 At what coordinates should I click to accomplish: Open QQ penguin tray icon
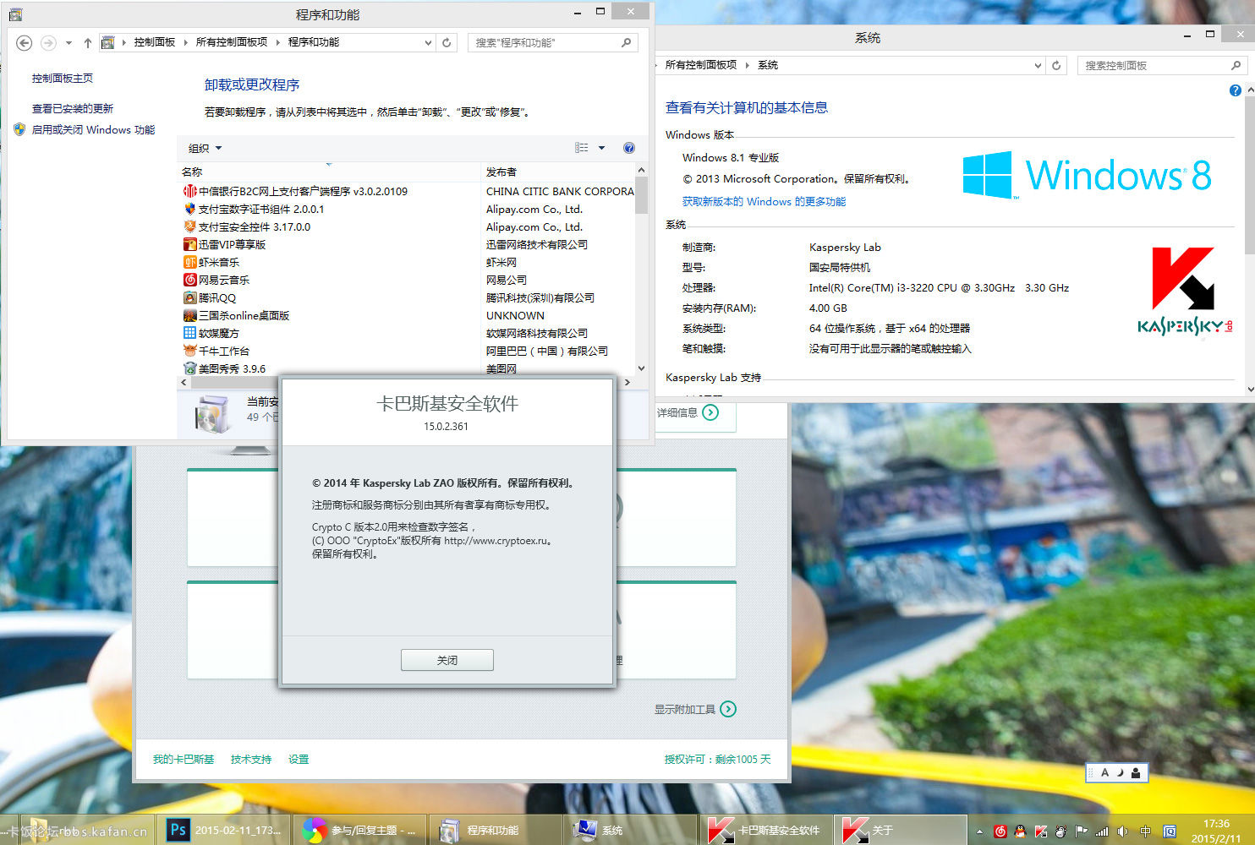[1021, 831]
